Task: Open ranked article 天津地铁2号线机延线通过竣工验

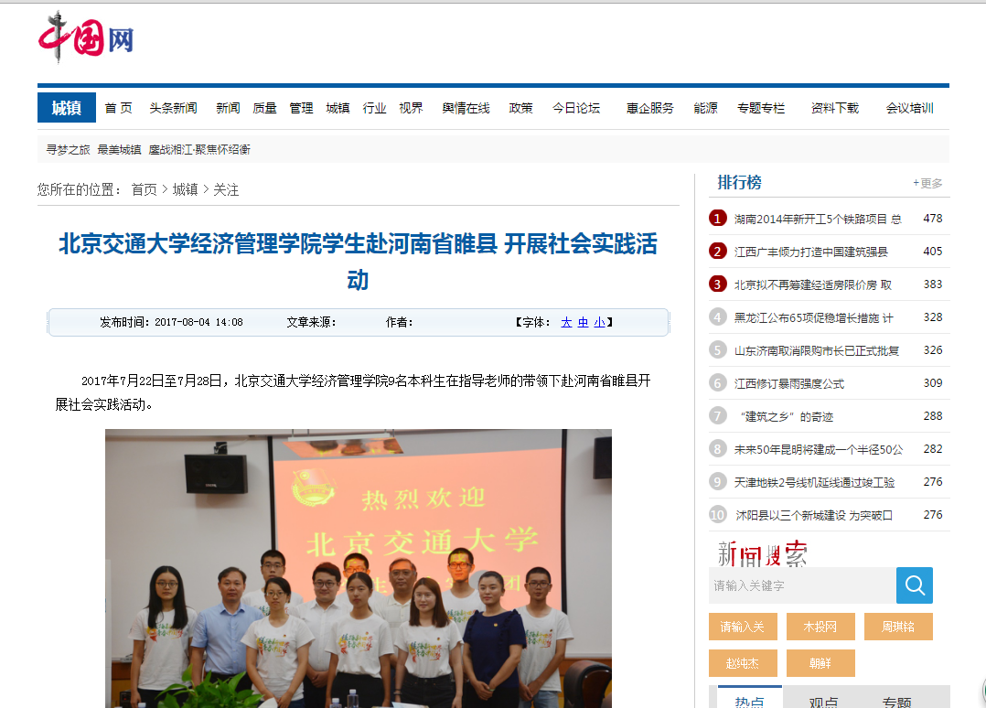Action: [814, 482]
